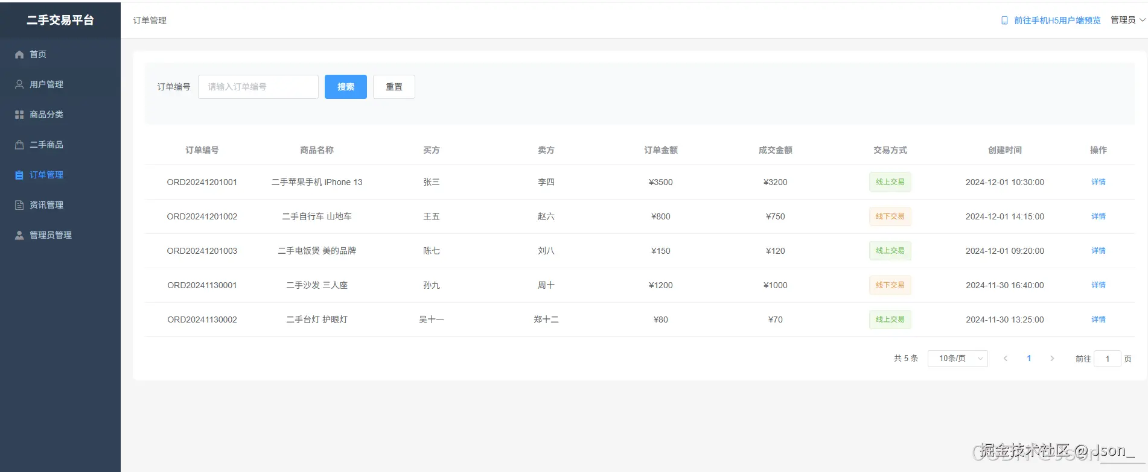Click order number ORD20241201002
This screenshot has width=1148, height=472.
[x=202, y=216]
